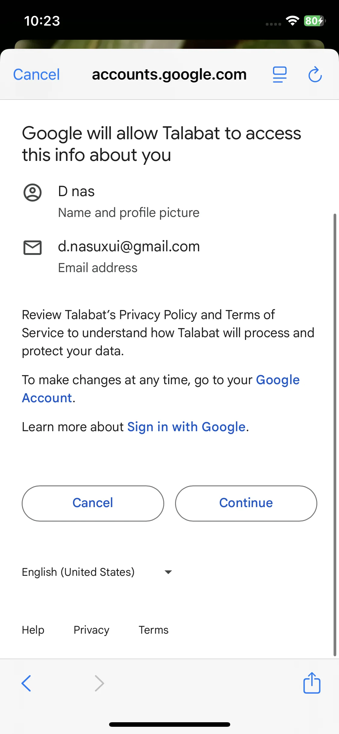Open the Help footer link
Screen dimensions: 339x734
pos(33,630)
